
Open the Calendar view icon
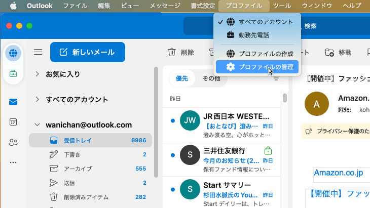13,122
